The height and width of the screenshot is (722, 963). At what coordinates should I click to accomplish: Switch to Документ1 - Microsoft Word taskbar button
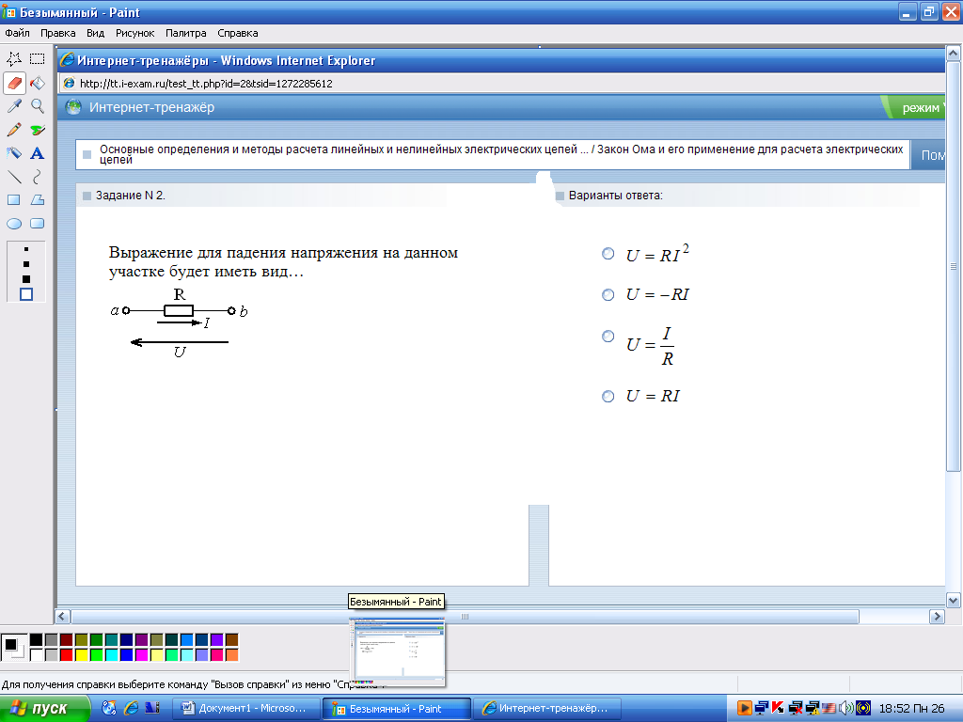[x=246, y=709]
